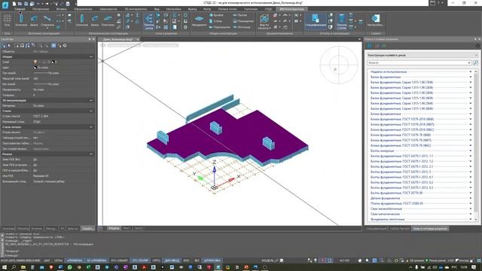Viewport: 482px width, 271px height.
Task: Expand the Фундаменты ленточные category
Action: click(x=470, y=219)
